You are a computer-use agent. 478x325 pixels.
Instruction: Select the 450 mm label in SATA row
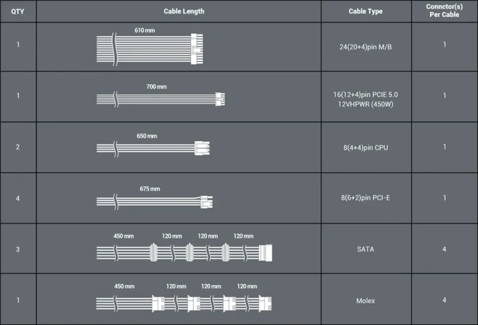coord(124,236)
